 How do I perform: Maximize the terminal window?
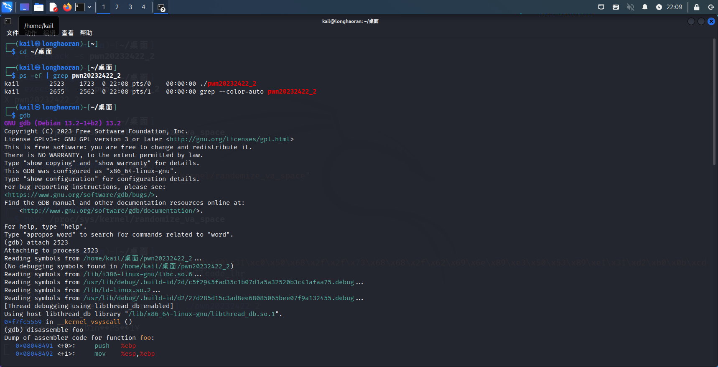point(701,21)
